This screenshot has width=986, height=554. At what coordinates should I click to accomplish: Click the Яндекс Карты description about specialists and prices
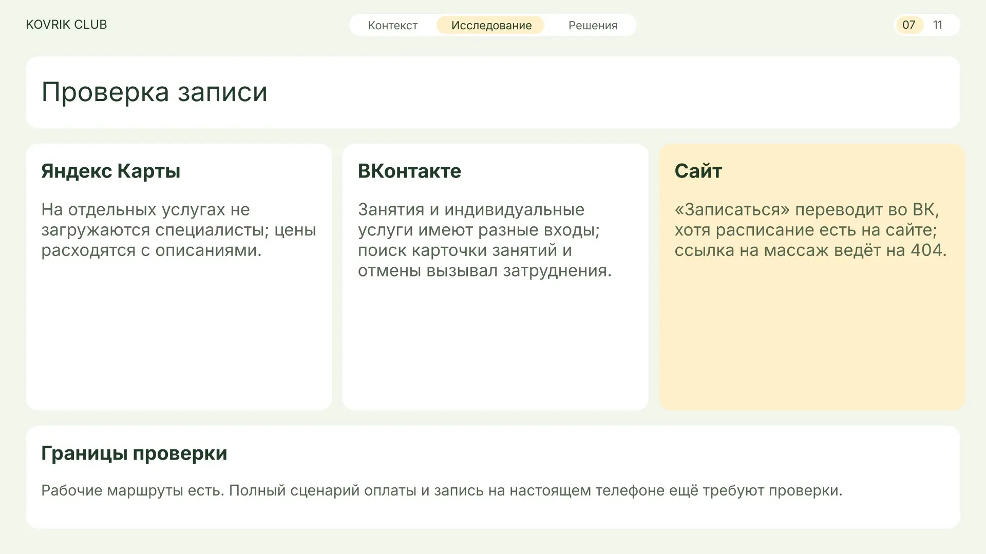pyautogui.click(x=179, y=230)
